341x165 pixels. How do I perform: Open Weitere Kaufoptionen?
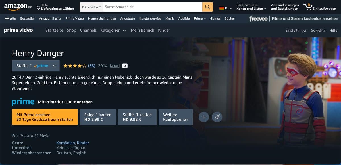(176, 117)
